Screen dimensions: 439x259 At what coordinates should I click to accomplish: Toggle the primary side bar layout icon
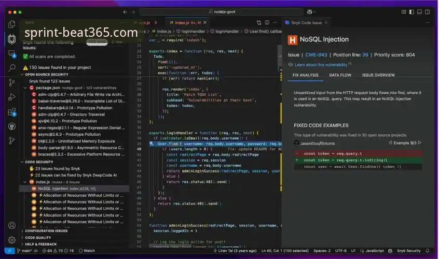[411, 12]
